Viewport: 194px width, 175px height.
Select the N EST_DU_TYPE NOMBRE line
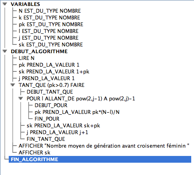click(x=50, y=11)
